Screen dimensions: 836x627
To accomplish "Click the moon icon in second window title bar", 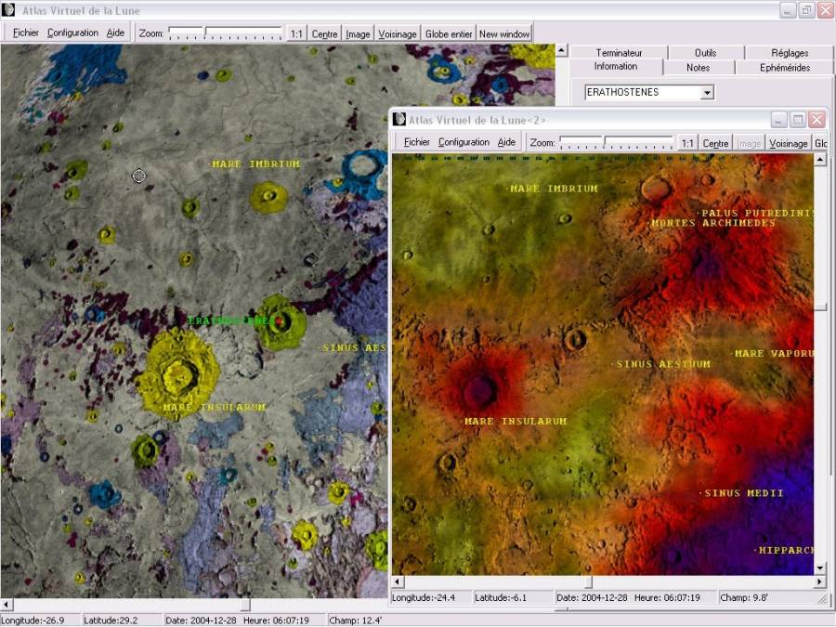I will coord(399,120).
